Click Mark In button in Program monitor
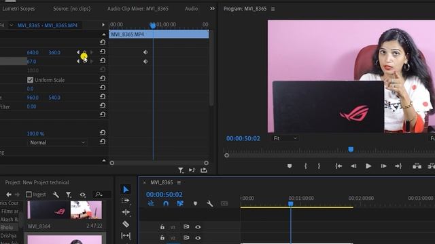Screen dimensions: 435x244 tap(305, 166)
